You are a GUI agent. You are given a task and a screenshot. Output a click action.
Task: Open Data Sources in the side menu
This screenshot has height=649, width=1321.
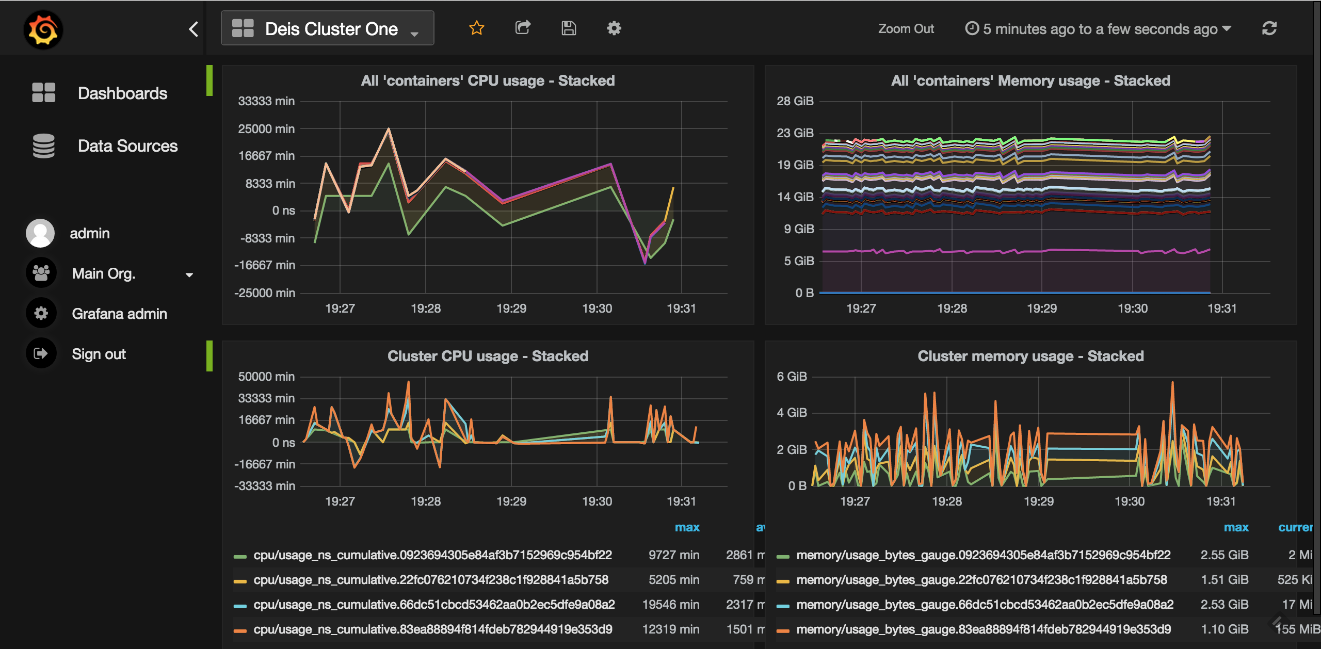pyautogui.click(x=127, y=146)
